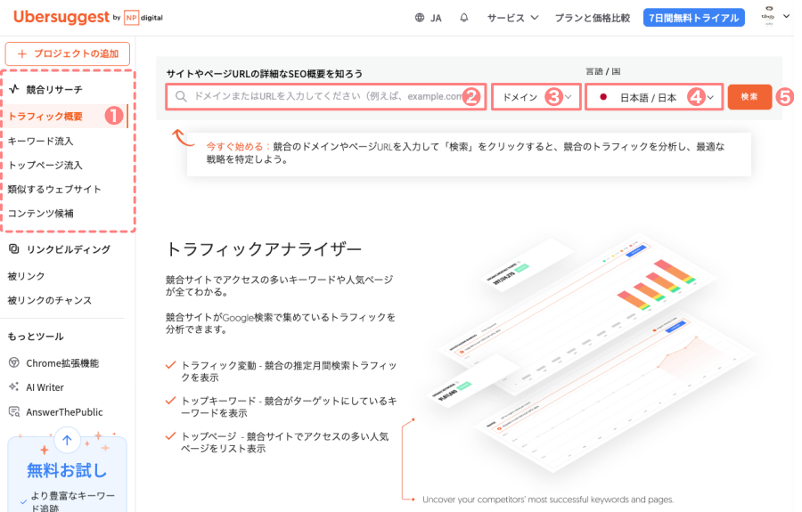
Task: Click the 今すぐ始める hint text
Action: (x=234, y=147)
